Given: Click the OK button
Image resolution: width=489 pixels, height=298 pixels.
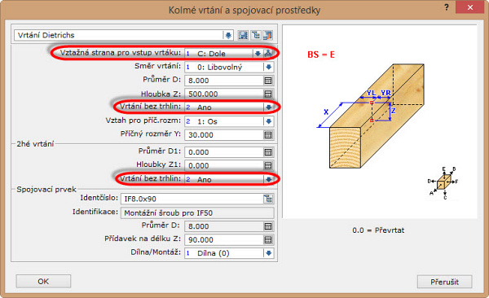Looking at the screenshot, I should click(43, 282).
